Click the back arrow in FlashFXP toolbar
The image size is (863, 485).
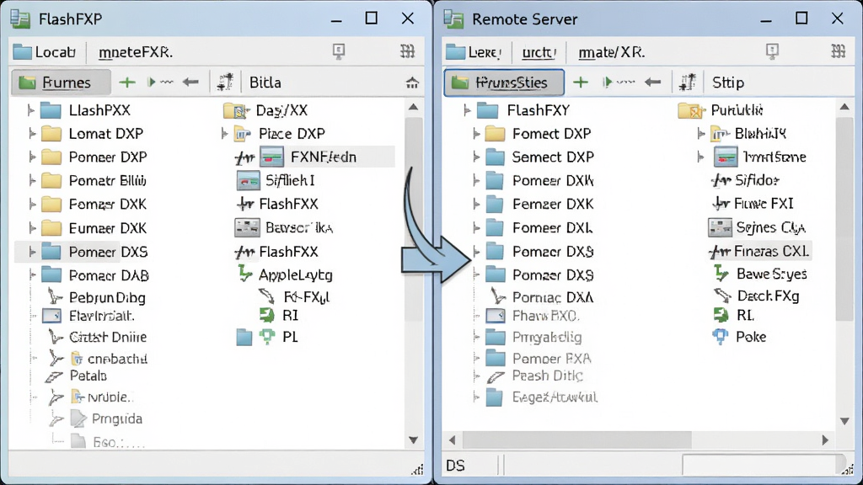click(190, 83)
